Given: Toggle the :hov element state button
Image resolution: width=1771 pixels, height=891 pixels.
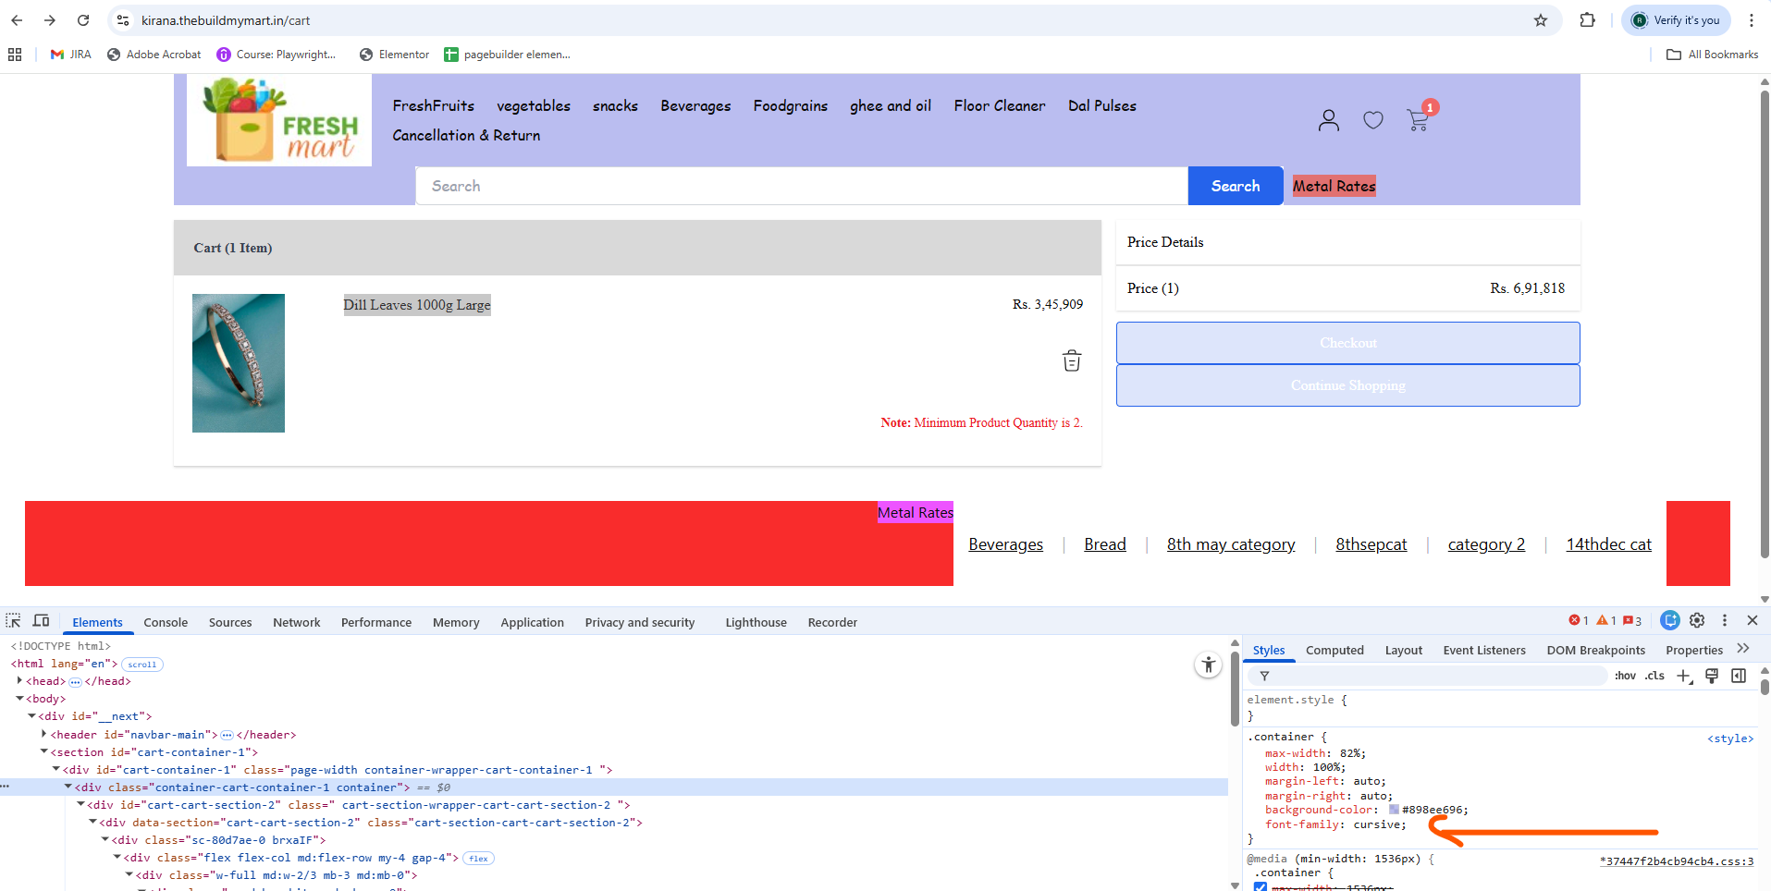Looking at the screenshot, I should 1625,676.
